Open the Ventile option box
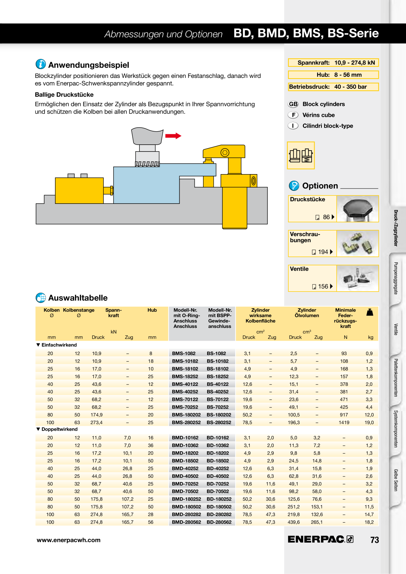 click(x=333, y=278)
